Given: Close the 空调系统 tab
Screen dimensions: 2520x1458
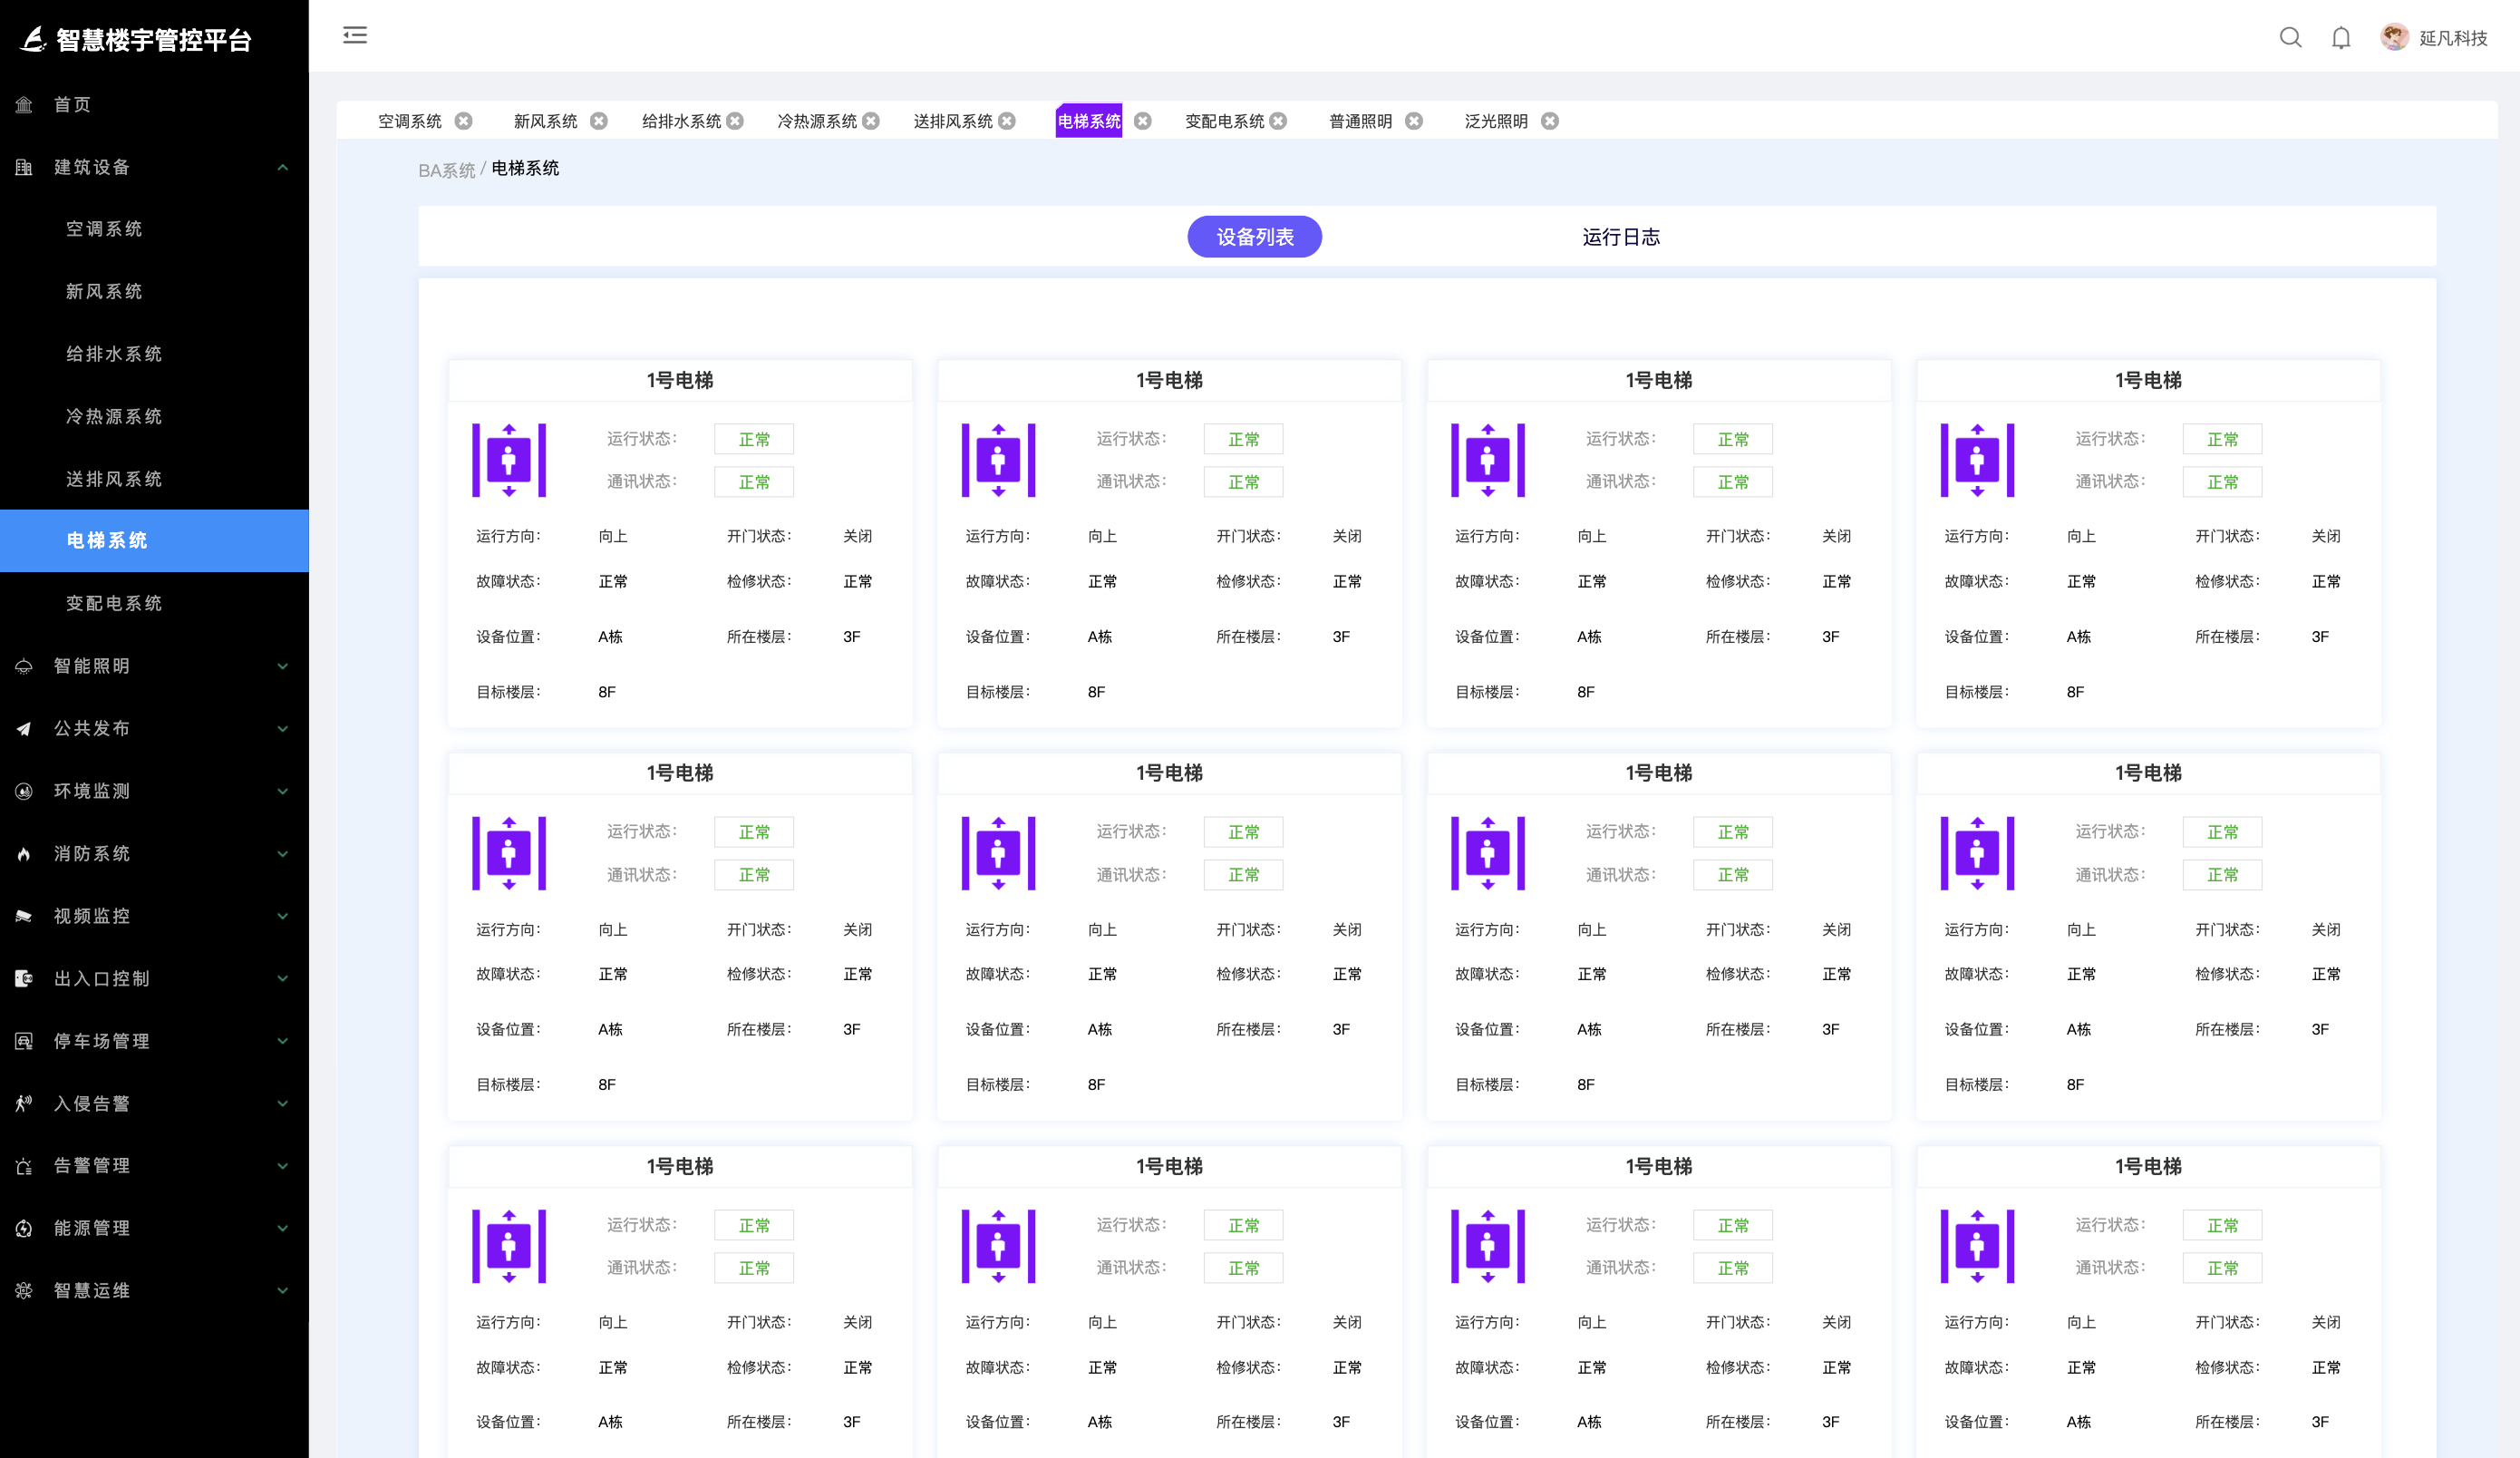Looking at the screenshot, I should pos(464,121).
